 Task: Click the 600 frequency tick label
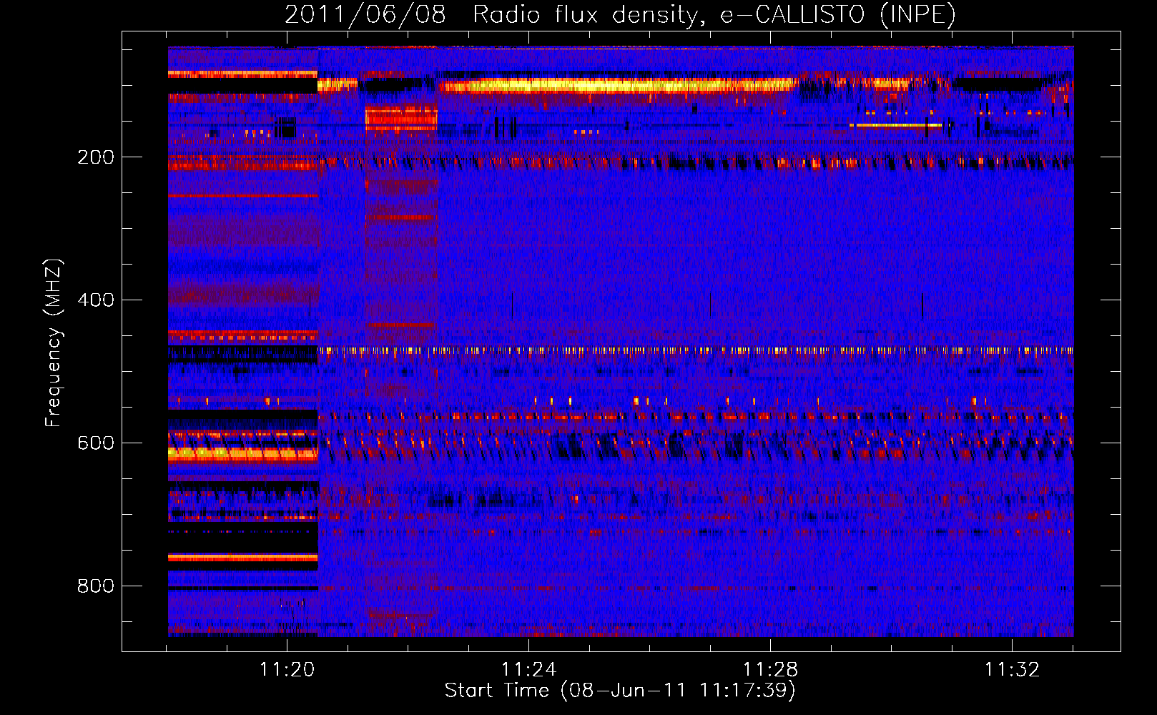click(96, 443)
